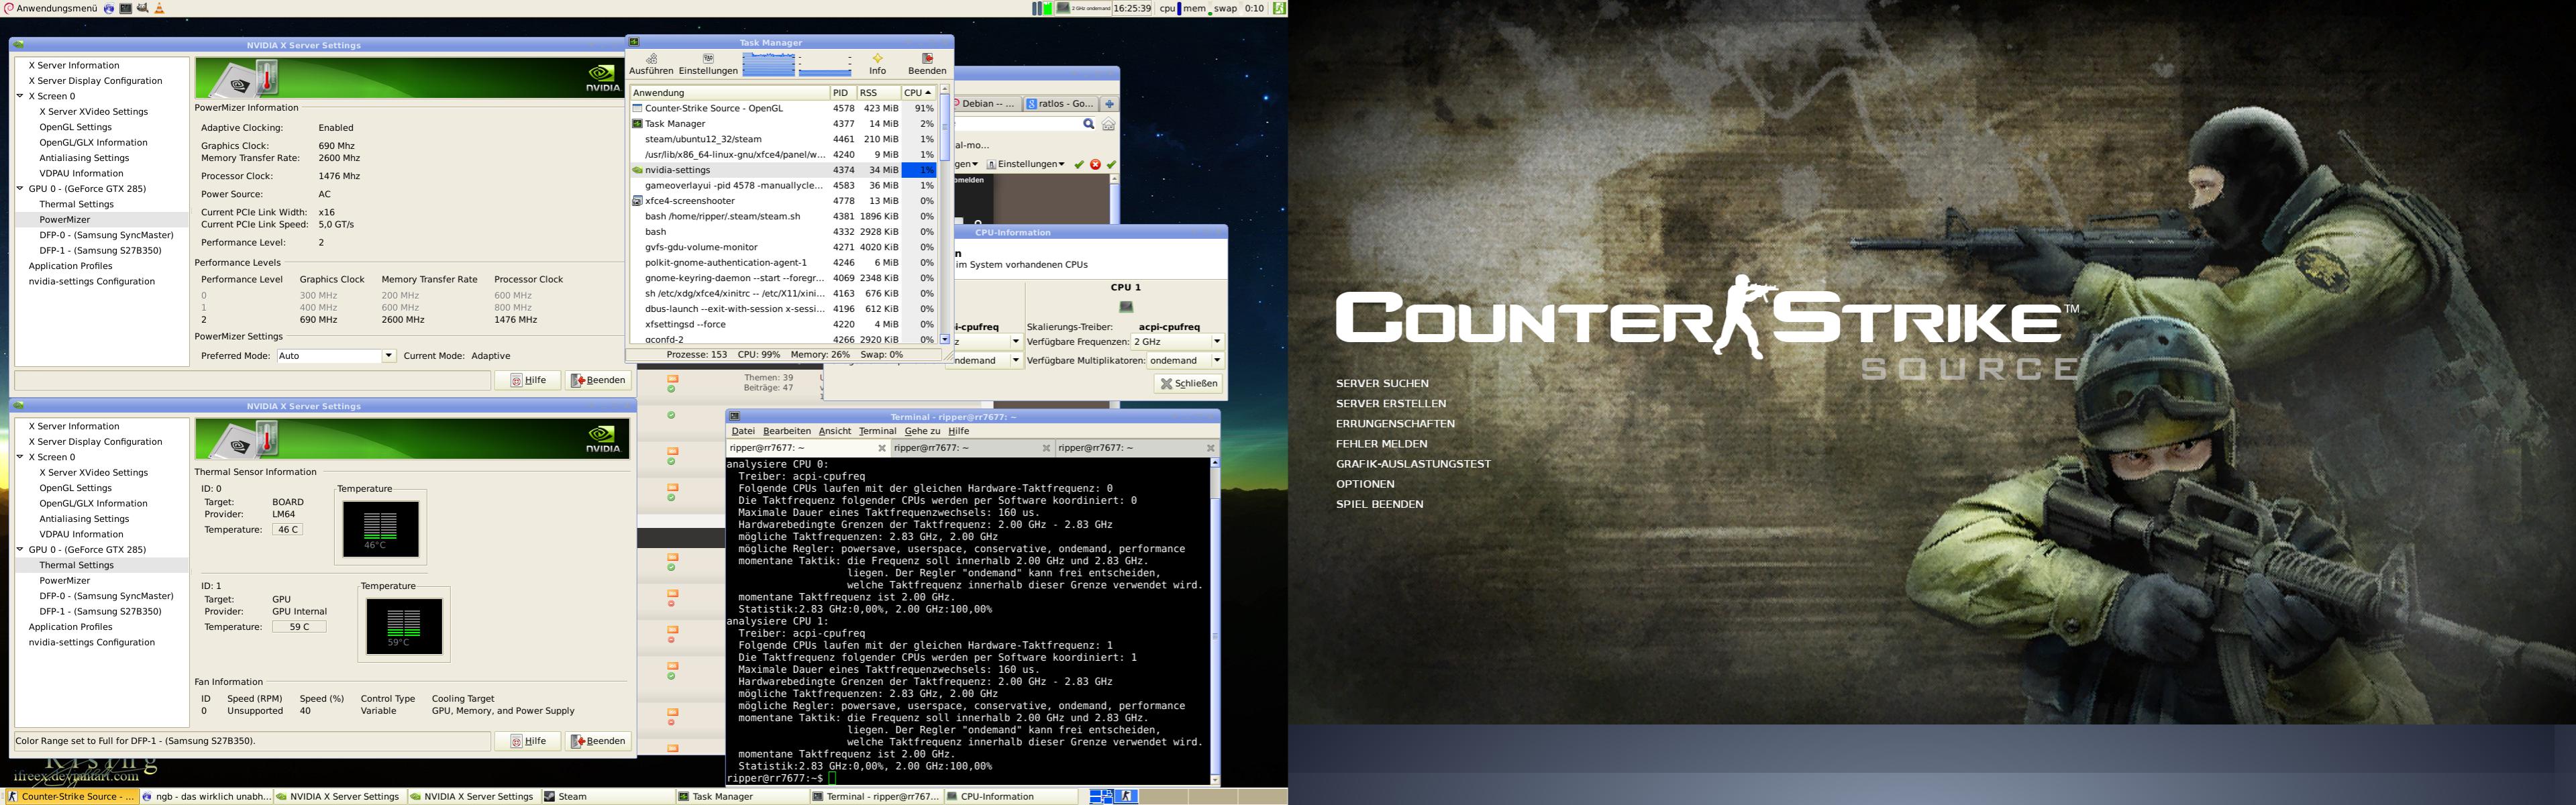Switch to workspace 2 in the pager
This screenshot has width=2576, height=805.
(1127, 796)
